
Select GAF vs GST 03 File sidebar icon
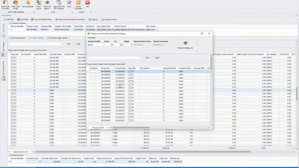(3, 78)
